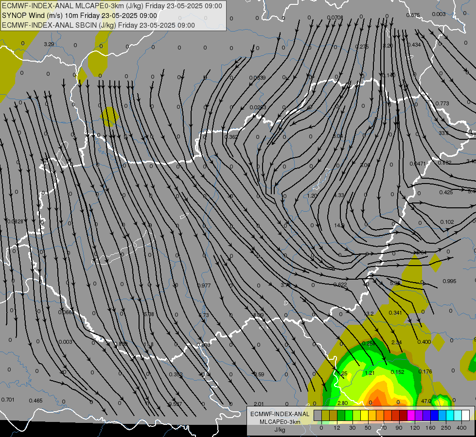Click the legend tick label 400
476x437 pixels.
(461, 428)
